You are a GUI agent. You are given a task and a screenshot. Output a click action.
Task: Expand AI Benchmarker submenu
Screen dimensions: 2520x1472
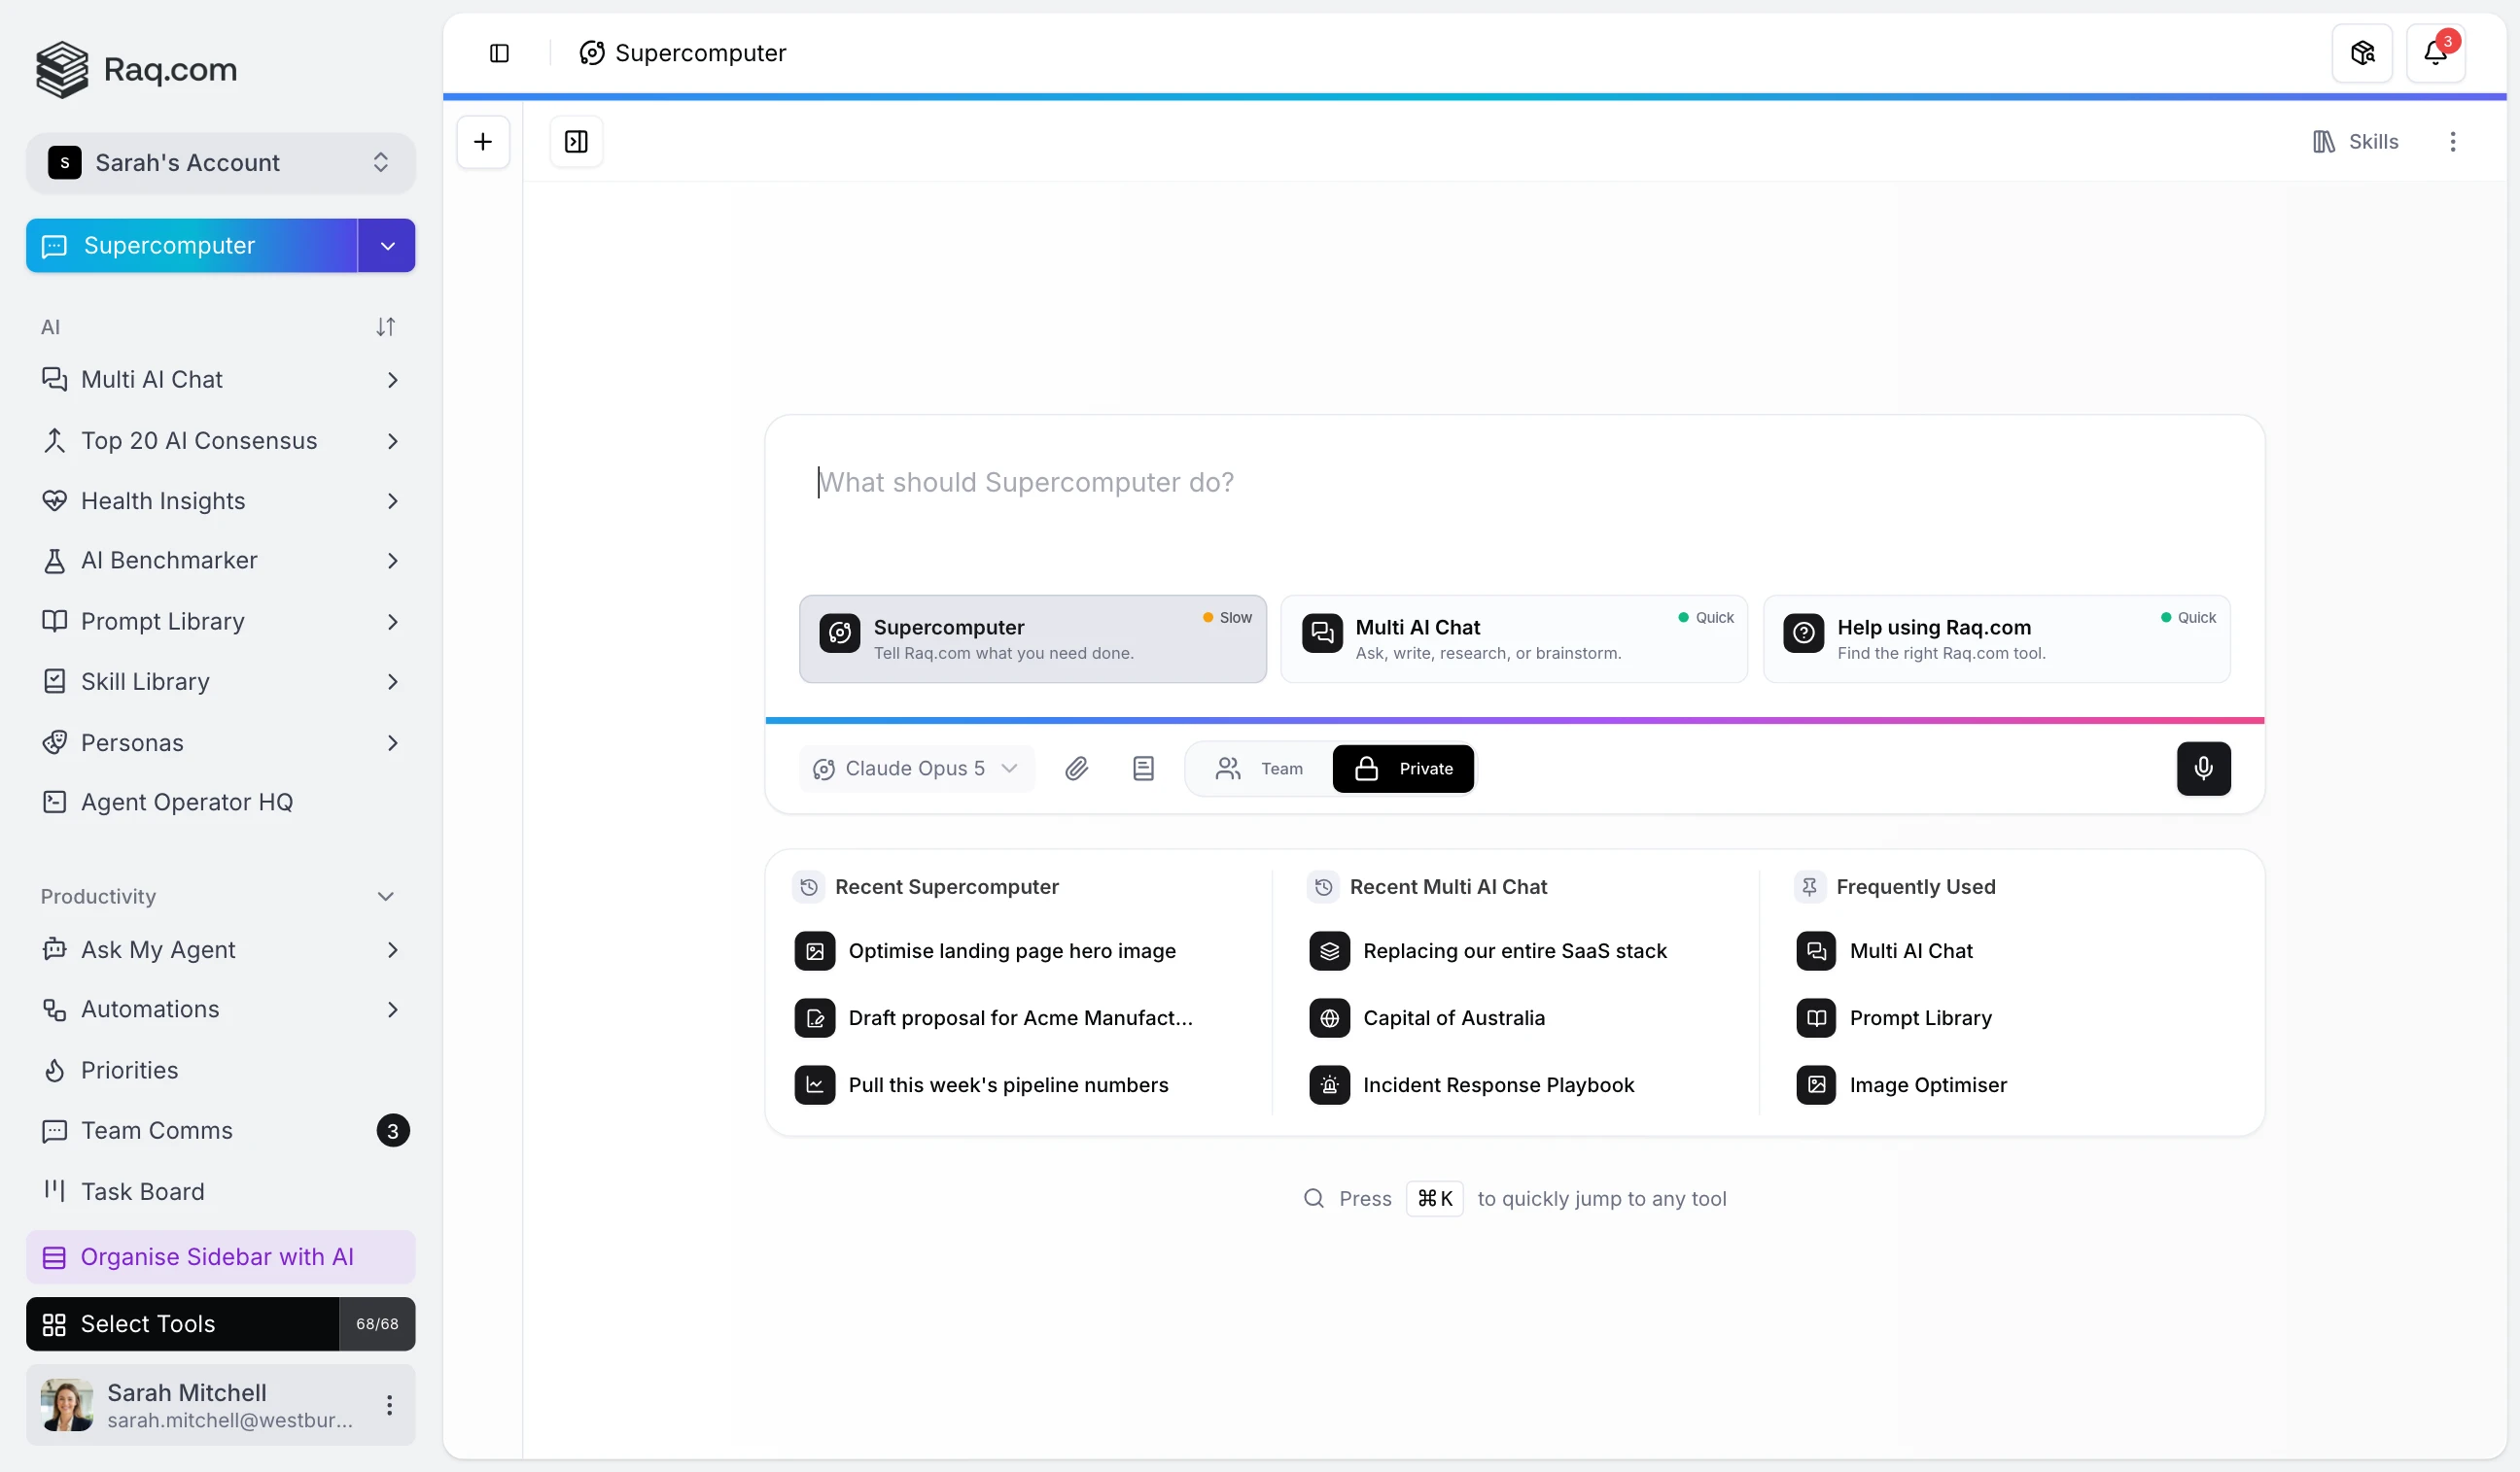click(392, 561)
